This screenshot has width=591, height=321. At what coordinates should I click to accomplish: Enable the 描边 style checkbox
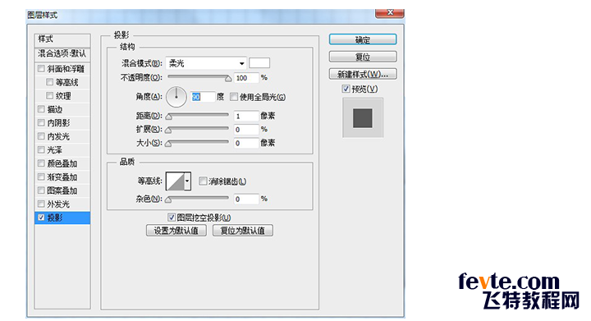(x=41, y=109)
